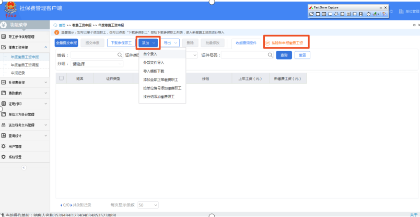Click search icon in 姓名 field
Viewport: 420px width, 217px height.
click(120, 55)
